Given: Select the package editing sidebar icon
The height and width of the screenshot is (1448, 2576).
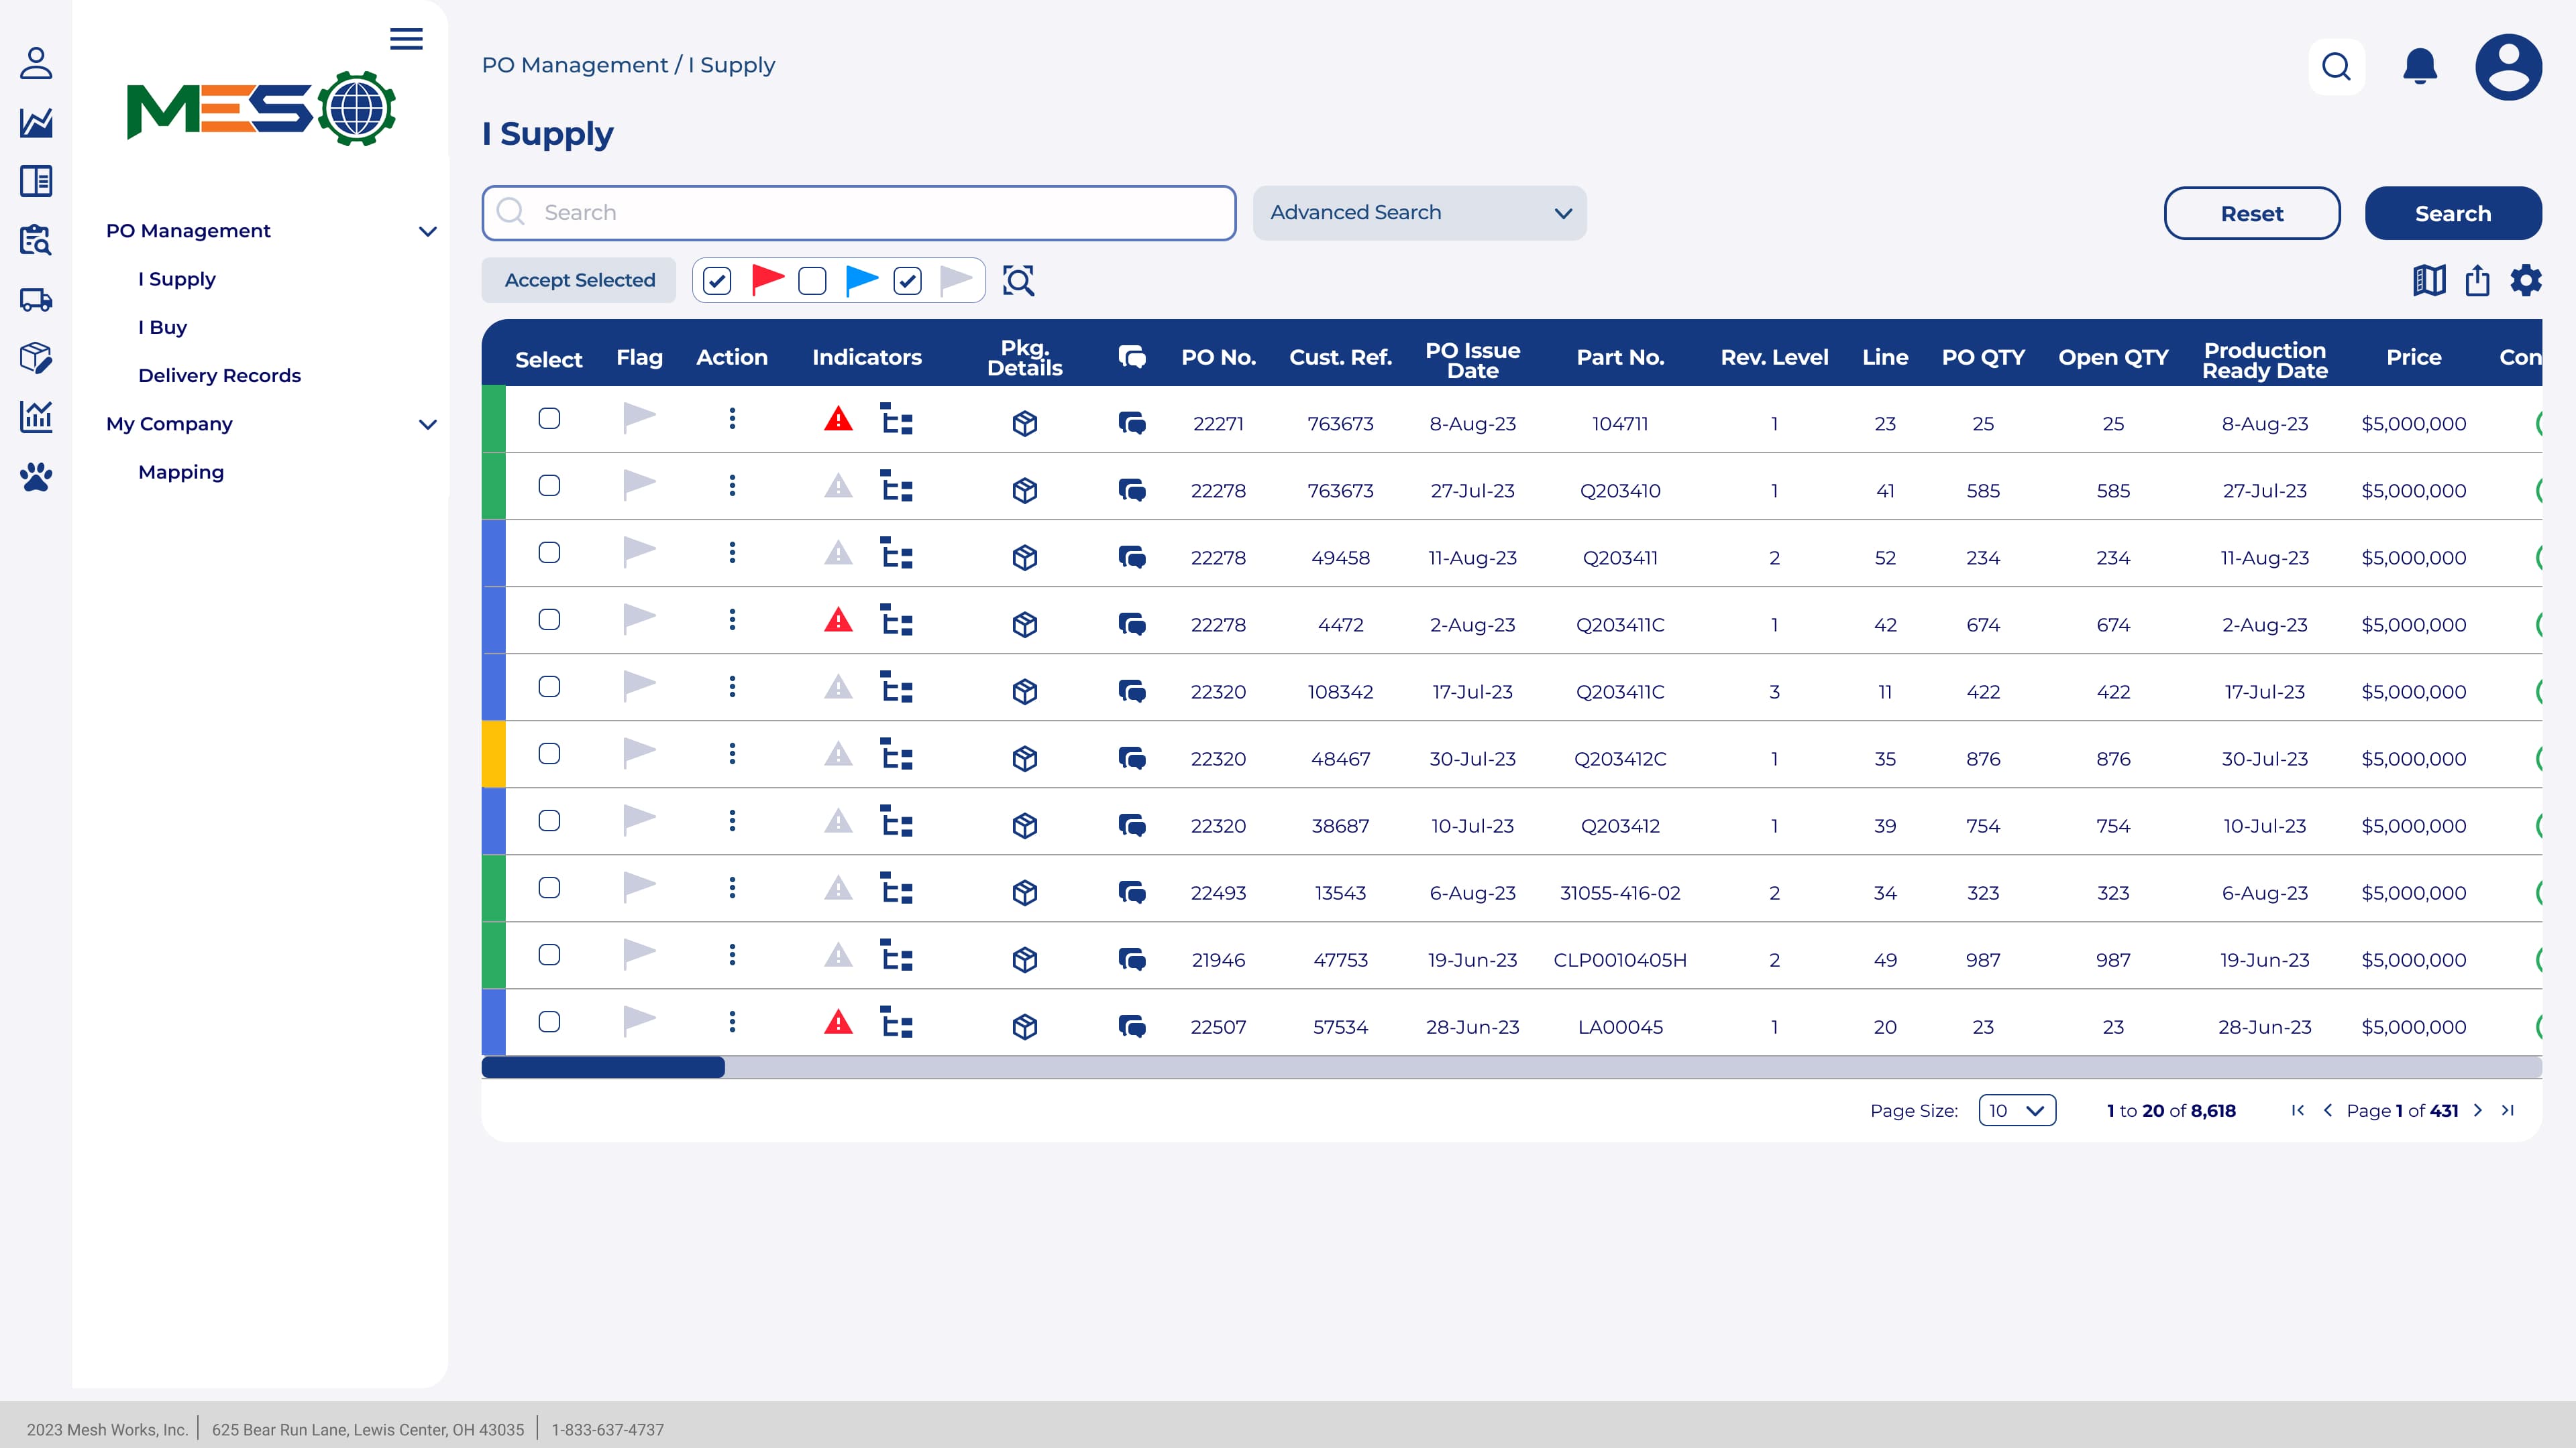Looking at the screenshot, I should (37, 359).
